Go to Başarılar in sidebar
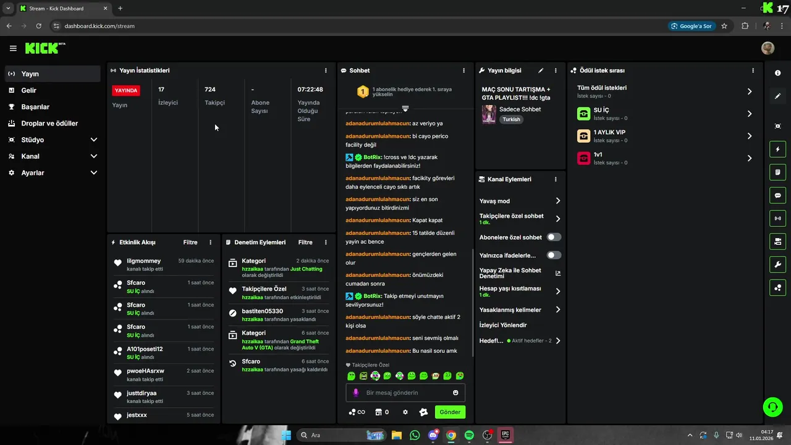This screenshot has width=791, height=445. point(53,107)
